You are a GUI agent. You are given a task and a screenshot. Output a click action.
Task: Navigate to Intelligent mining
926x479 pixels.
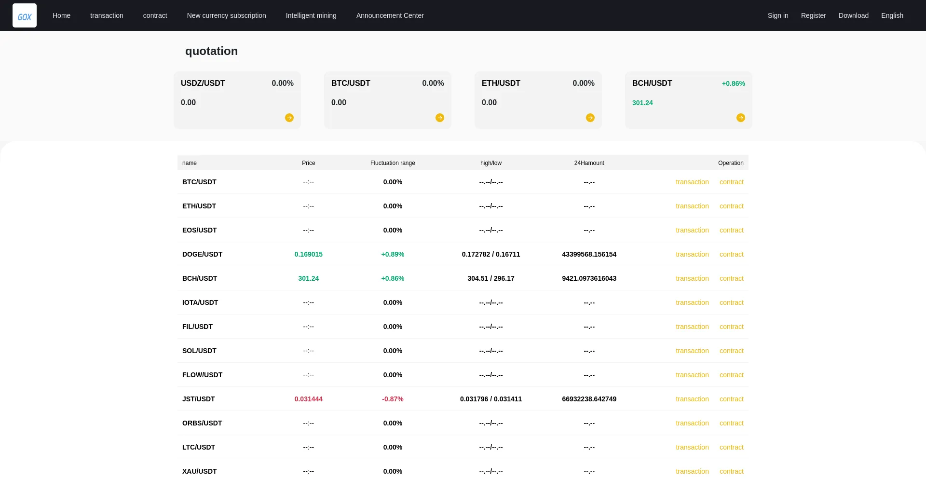pos(311,15)
